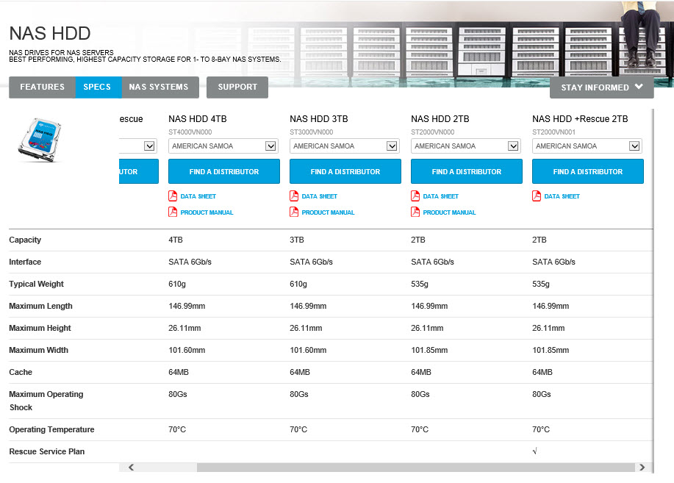This screenshot has width=674, height=483.
Task: Click the 4TB capacity value
Action: 176,240
